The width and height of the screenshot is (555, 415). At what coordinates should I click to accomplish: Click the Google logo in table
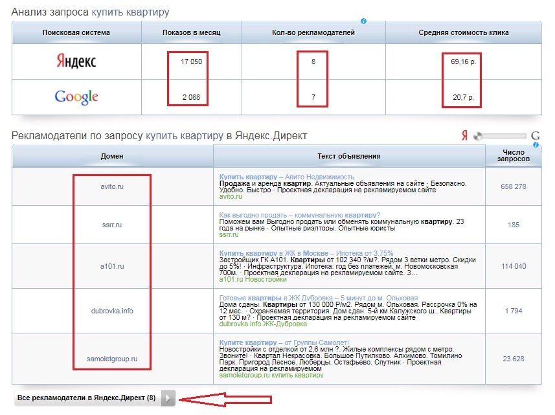tap(76, 97)
